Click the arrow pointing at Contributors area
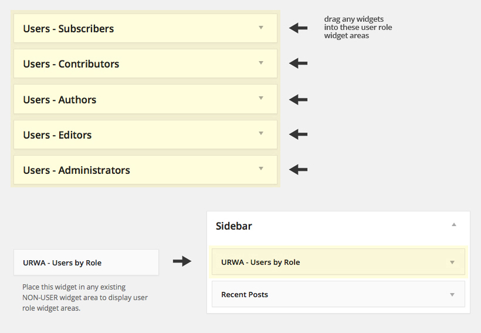The image size is (481, 333). point(298,63)
